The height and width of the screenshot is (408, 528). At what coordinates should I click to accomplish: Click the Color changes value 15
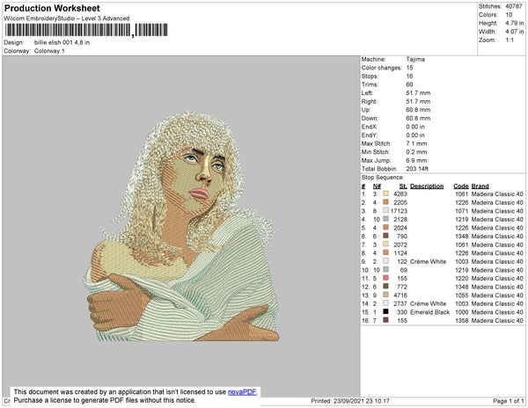coord(409,68)
